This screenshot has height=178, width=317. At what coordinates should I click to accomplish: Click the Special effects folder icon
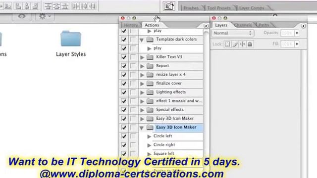pos(150,110)
